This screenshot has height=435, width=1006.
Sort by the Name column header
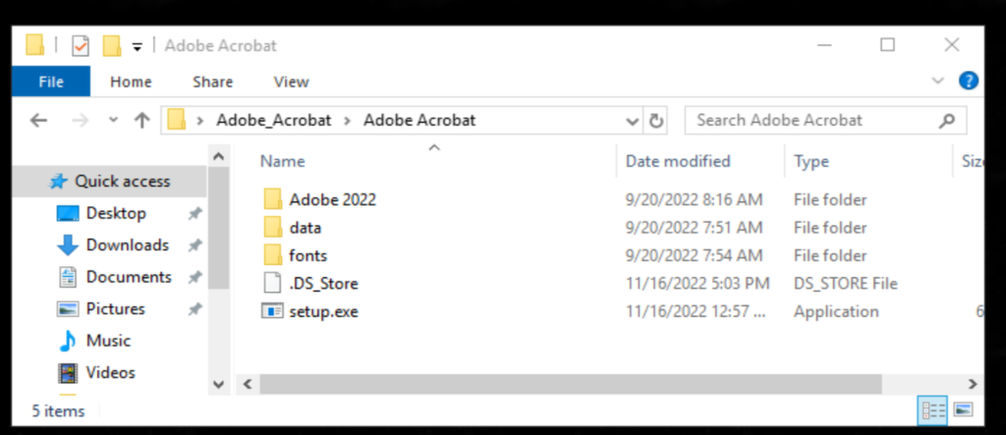pos(282,162)
